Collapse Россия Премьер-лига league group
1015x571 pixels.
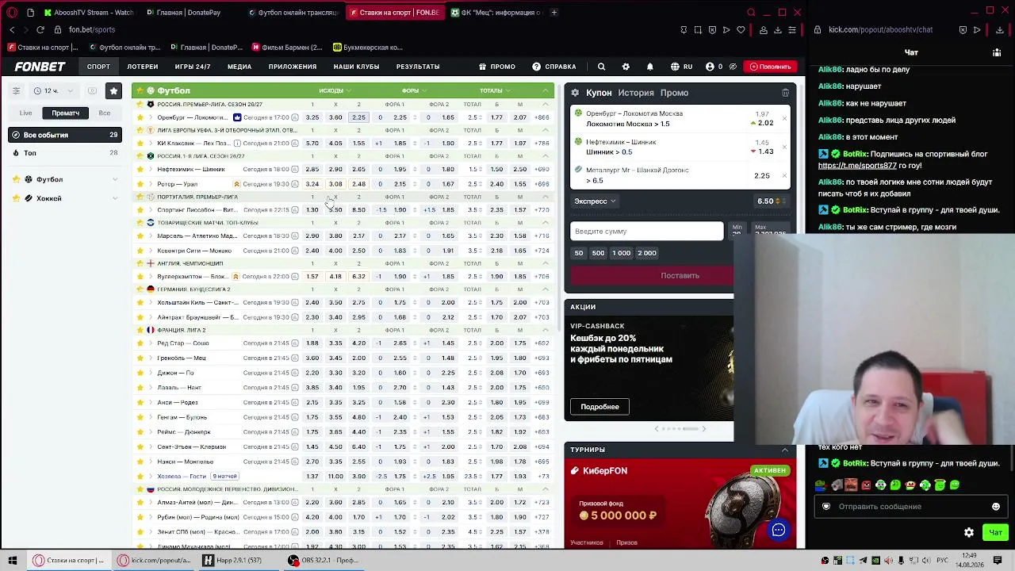coord(546,104)
